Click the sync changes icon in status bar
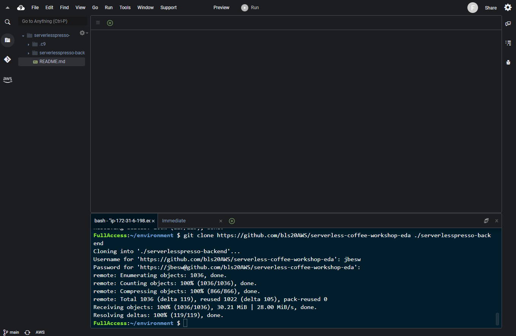Viewport: 516px width, 336px height. pos(27,332)
